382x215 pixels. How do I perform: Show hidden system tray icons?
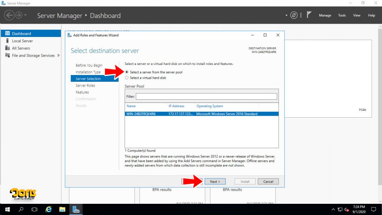coord(333,210)
